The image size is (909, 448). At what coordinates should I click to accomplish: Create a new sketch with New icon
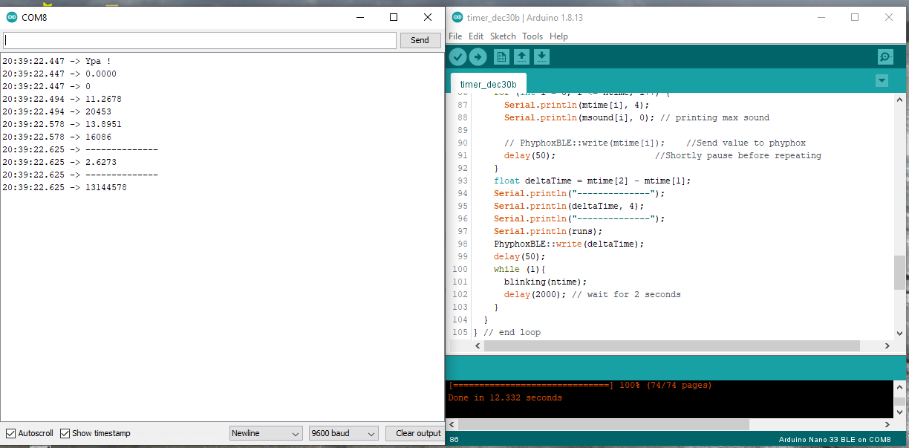(501, 56)
